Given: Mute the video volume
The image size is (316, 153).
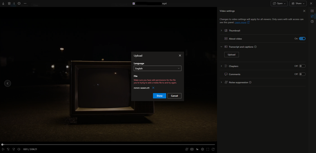Looking at the screenshot, I should [x=19, y=149].
